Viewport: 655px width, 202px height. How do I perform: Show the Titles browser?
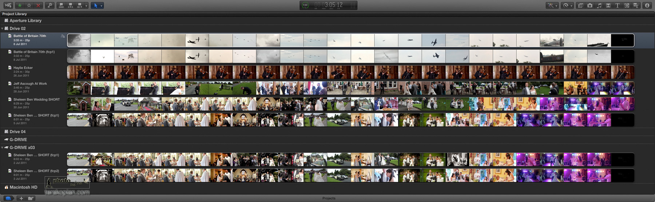[617, 5]
